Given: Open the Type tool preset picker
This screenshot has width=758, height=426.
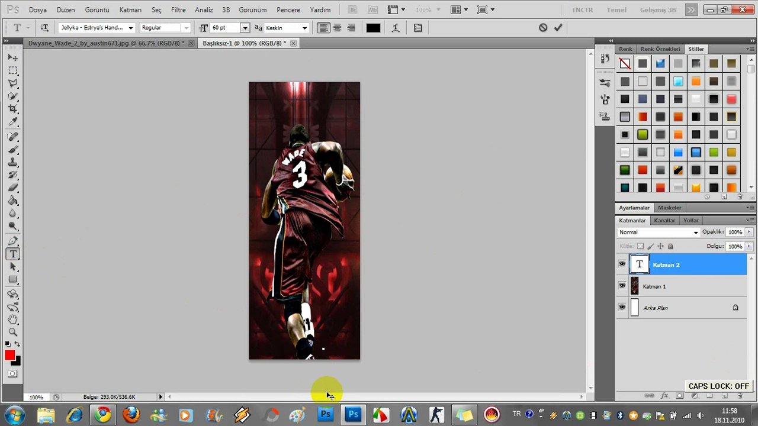Looking at the screenshot, I should click(20, 28).
